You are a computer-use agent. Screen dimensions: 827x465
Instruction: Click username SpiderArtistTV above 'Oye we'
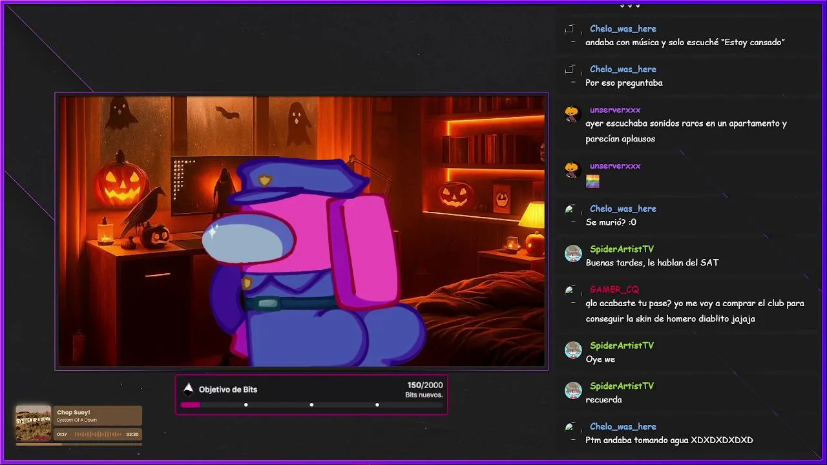(622, 346)
